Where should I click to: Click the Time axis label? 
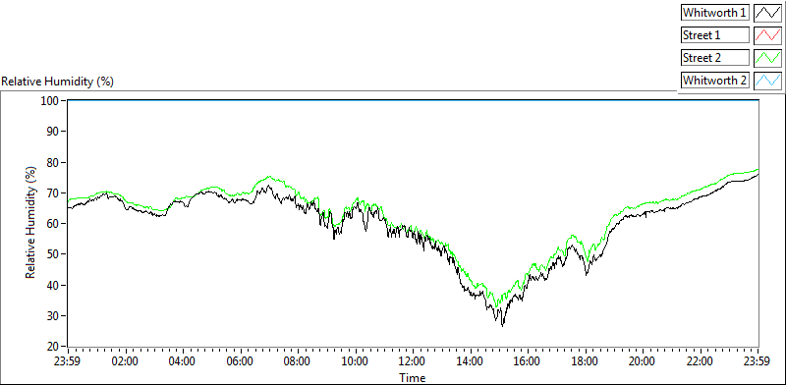[x=413, y=377]
